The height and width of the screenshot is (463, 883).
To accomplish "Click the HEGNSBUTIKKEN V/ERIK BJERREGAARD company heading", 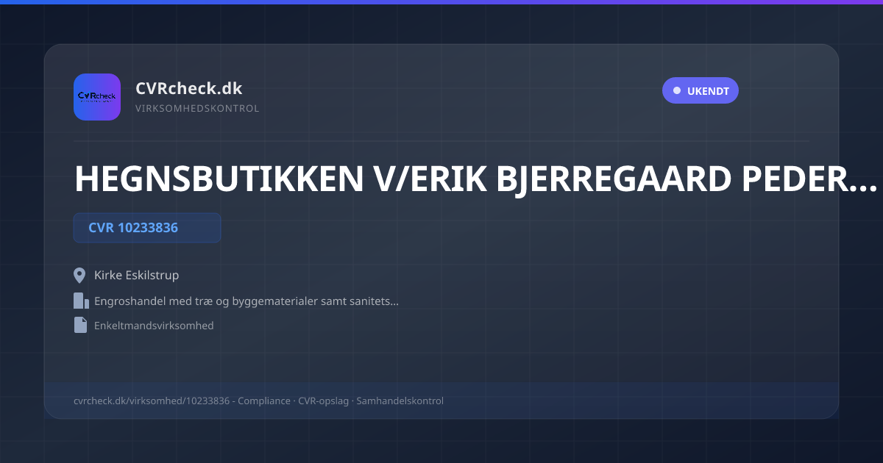I will (x=475, y=179).
